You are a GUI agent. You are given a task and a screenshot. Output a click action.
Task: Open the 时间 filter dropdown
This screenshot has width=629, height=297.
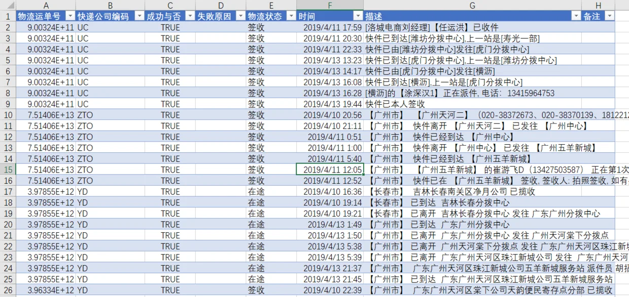[x=358, y=16]
